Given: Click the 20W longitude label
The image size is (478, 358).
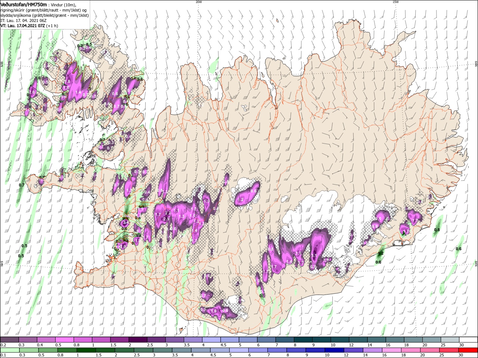Looking at the screenshot, I should coord(199,2).
